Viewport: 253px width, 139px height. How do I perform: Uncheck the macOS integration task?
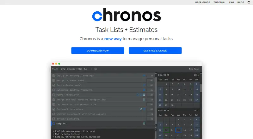coord(54,95)
